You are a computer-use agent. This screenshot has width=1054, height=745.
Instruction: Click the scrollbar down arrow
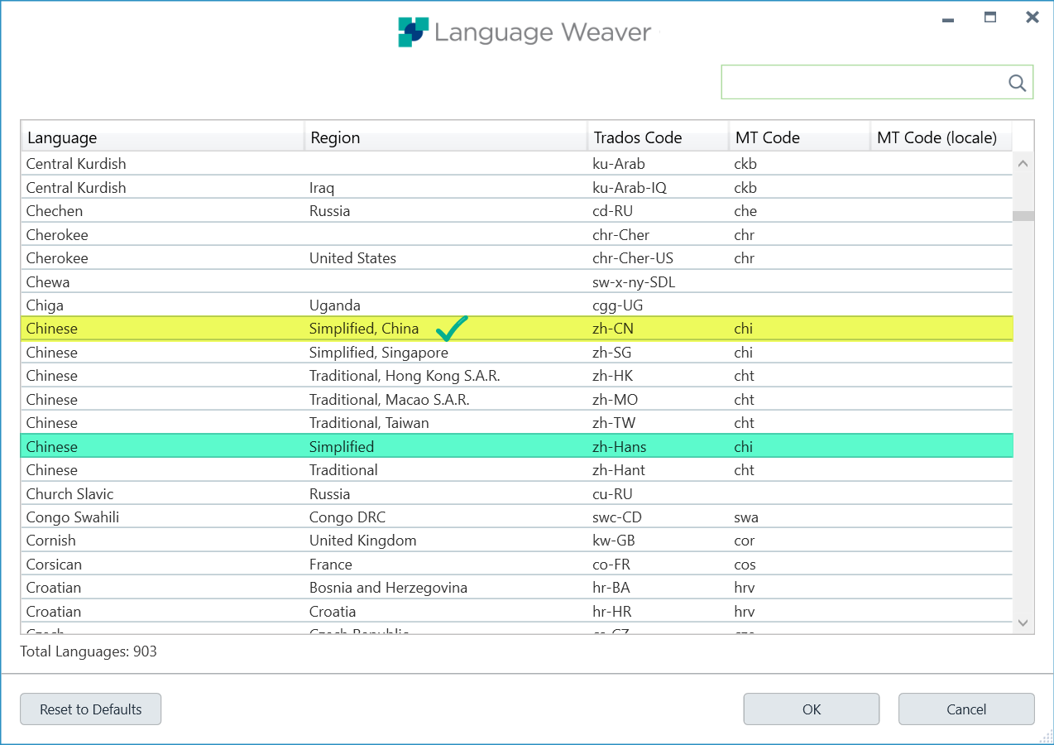coord(1023,622)
